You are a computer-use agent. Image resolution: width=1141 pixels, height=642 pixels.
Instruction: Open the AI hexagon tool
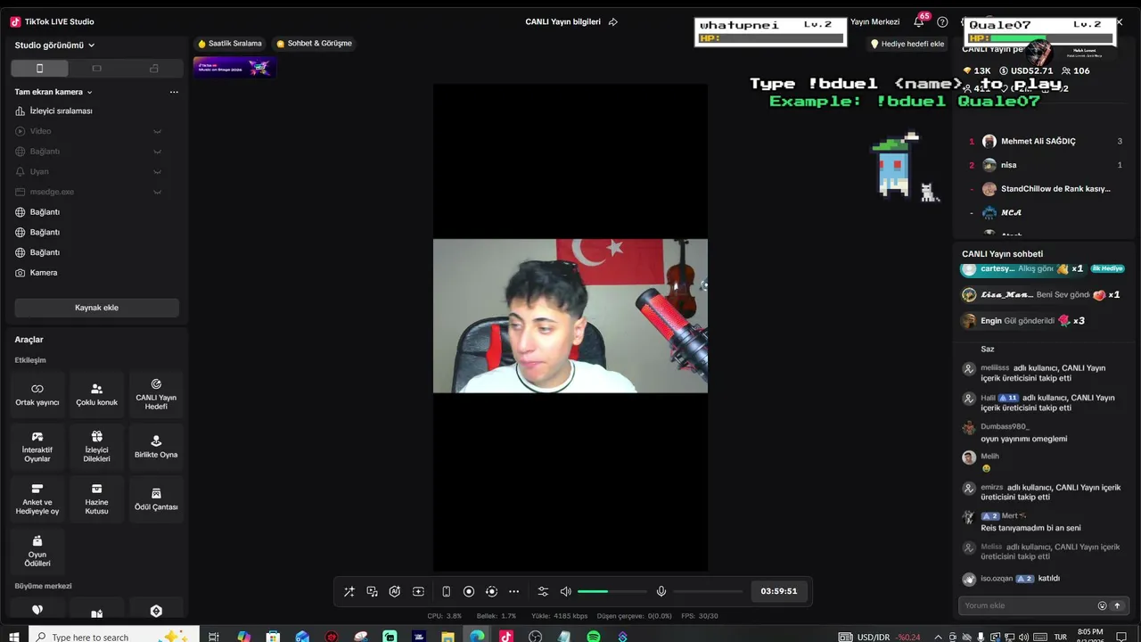395,591
